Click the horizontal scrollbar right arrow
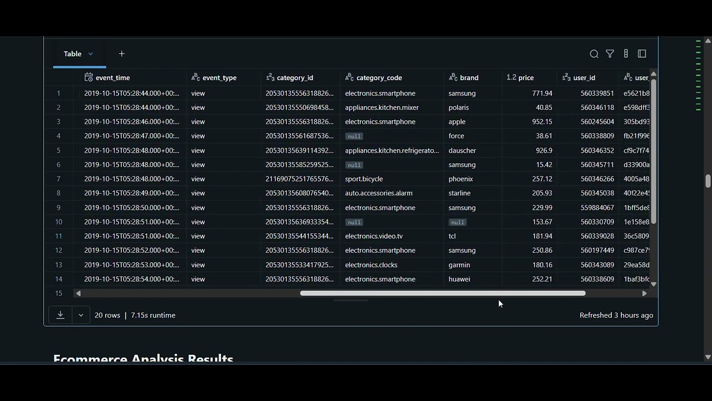 point(644,294)
